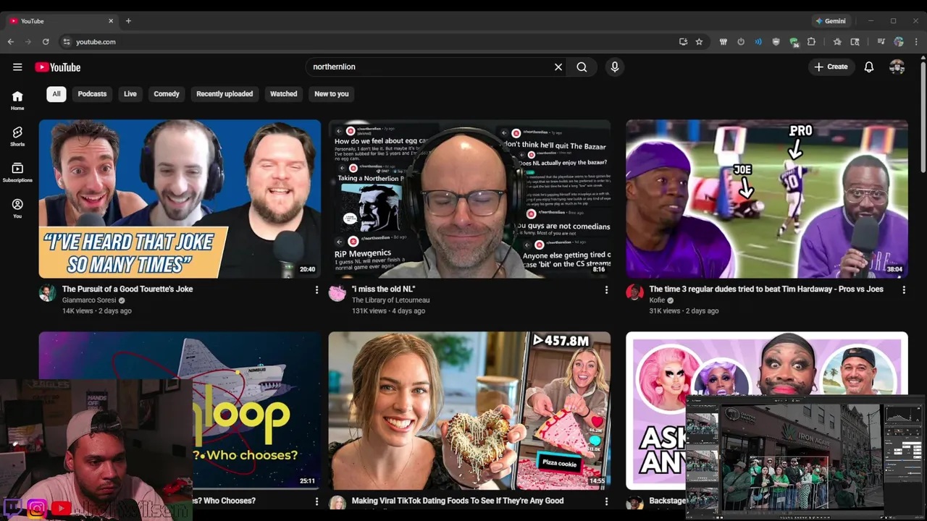
Task: Open the Tim Hardaway Pros vs Joes title
Action: pyautogui.click(x=766, y=289)
